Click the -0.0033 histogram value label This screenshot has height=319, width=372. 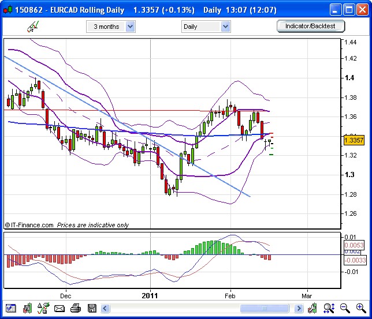coord(355,260)
